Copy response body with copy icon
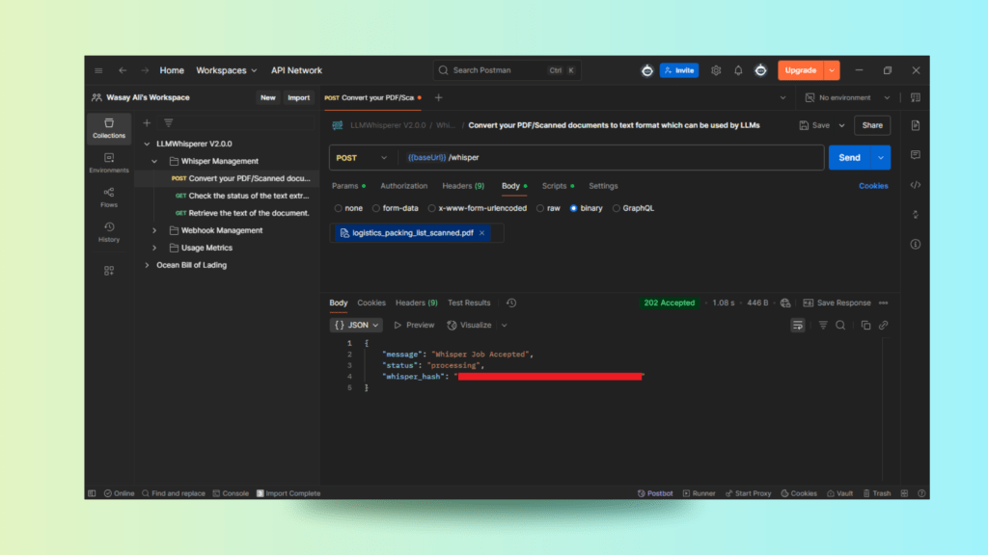This screenshot has width=988, height=555. click(x=865, y=326)
